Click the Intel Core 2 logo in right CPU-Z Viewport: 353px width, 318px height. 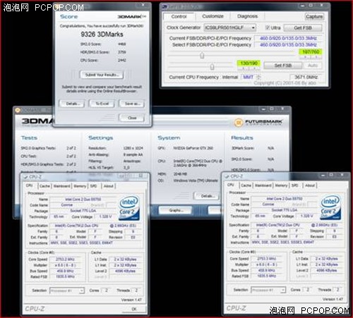click(330, 208)
